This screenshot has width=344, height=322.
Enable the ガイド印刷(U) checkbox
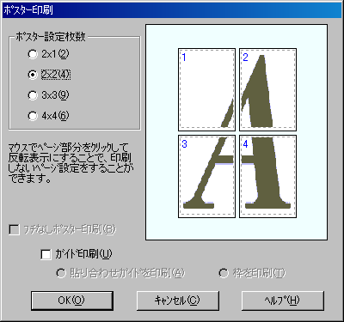[77, 254]
